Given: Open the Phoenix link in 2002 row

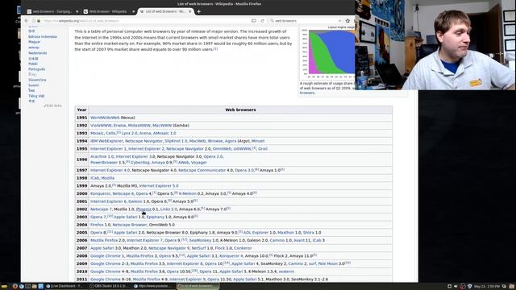Looking at the screenshot, I should [144, 209].
